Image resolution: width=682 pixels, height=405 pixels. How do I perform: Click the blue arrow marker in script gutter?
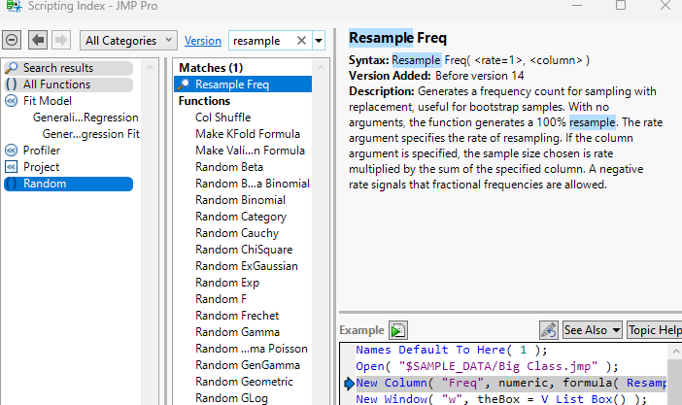click(349, 384)
